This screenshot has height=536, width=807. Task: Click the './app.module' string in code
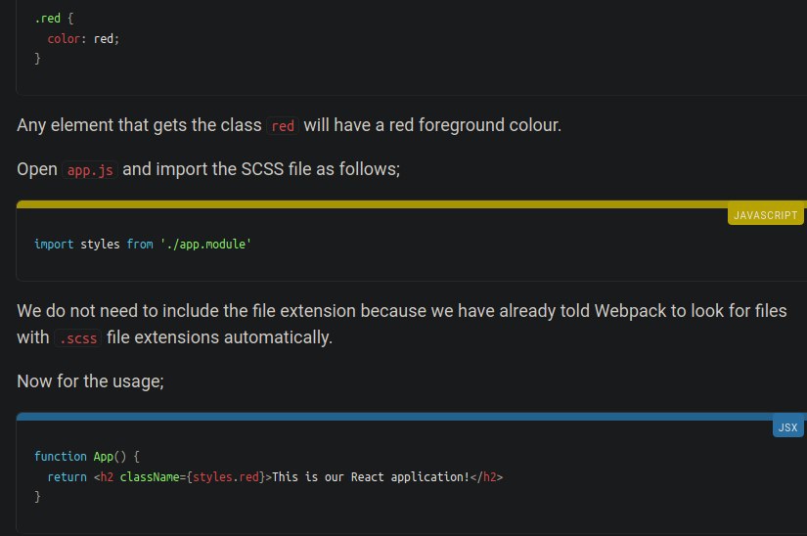click(205, 244)
